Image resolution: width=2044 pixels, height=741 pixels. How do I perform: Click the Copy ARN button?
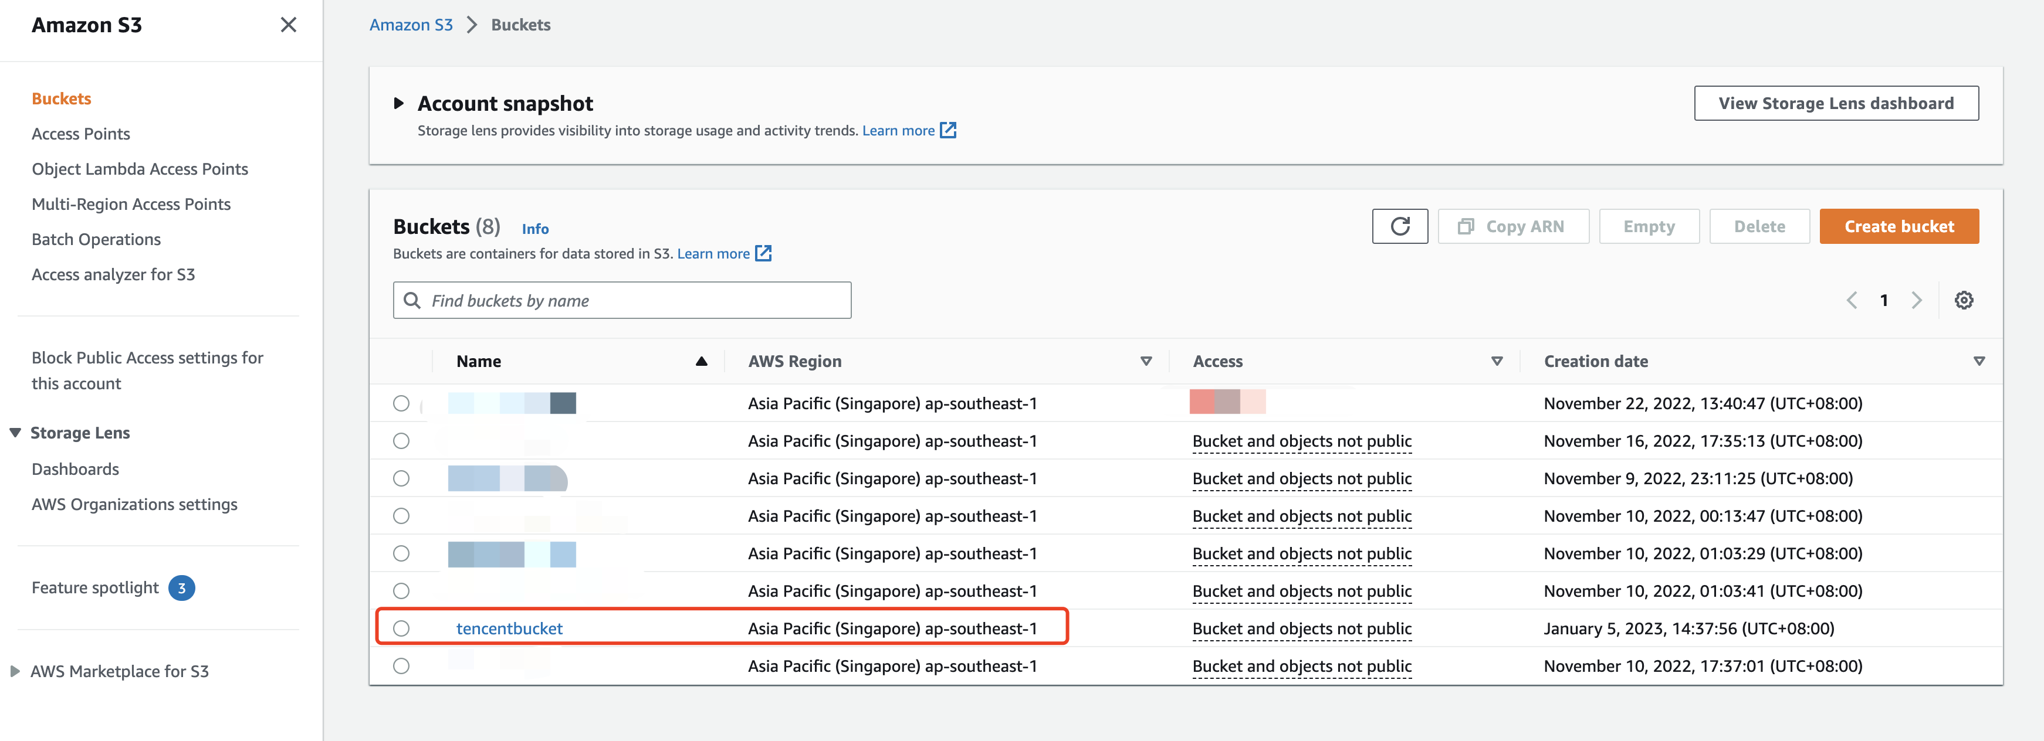(1512, 227)
